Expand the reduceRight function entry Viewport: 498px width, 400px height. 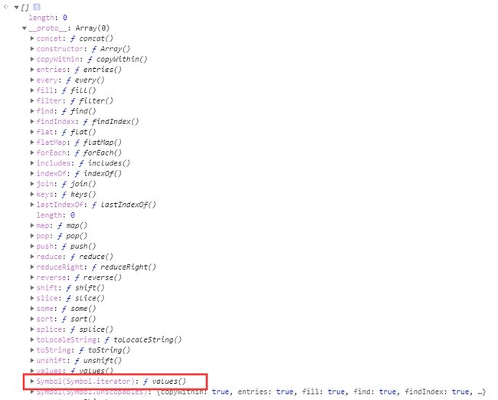(32, 267)
